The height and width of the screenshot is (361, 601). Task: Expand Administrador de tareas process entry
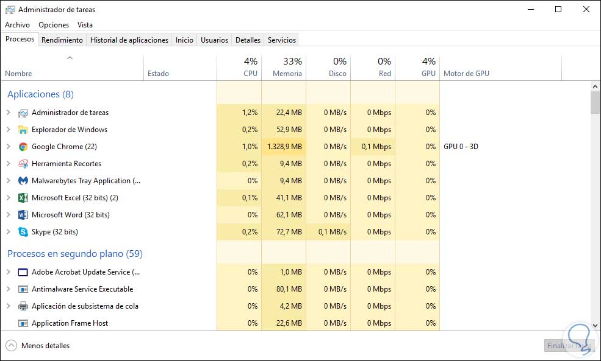coord(9,113)
